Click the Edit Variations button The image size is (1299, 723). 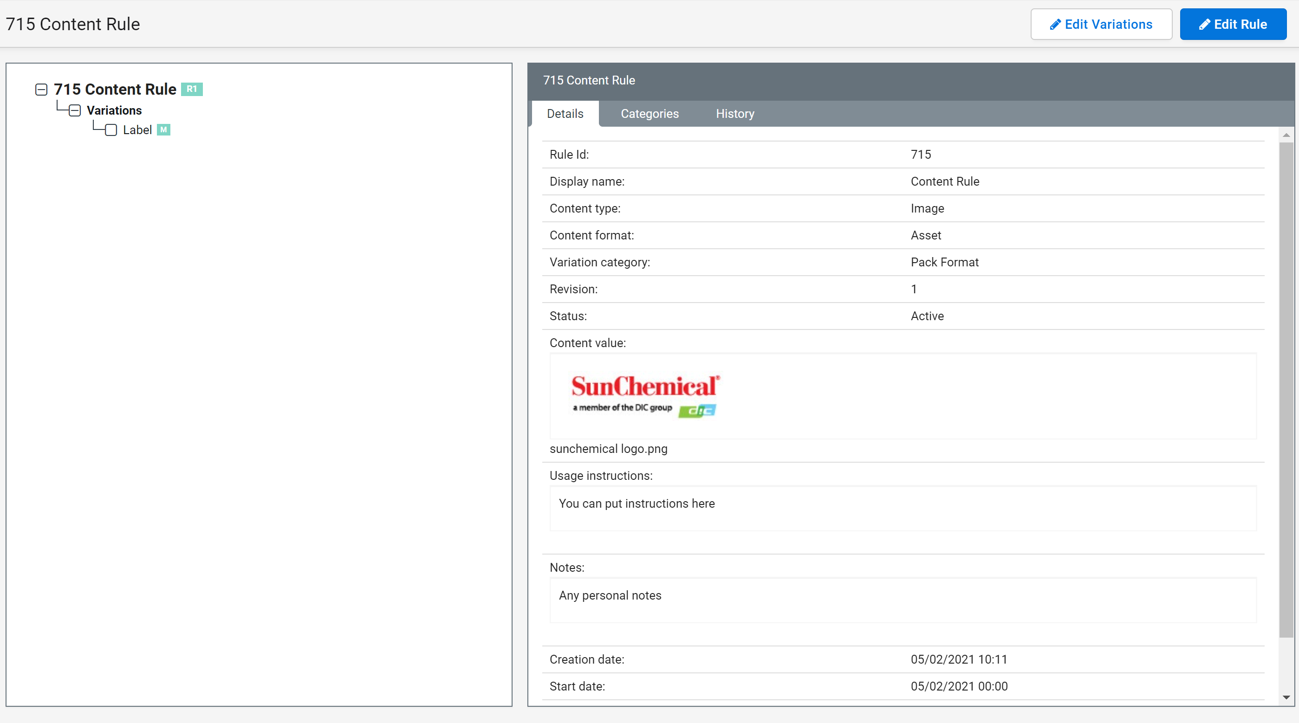tap(1101, 24)
